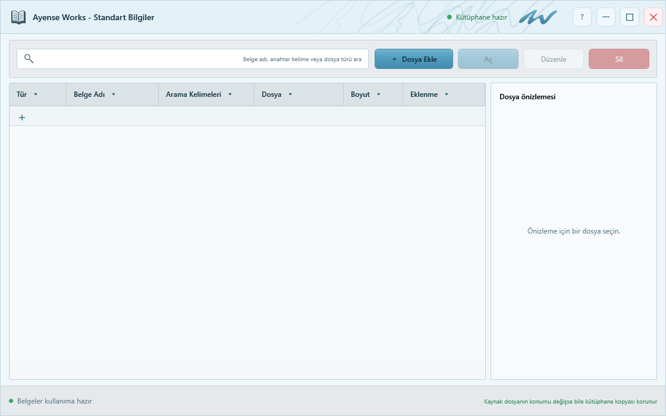Click the open book app icon
This screenshot has width=666, height=416.
[x=18, y=17]
